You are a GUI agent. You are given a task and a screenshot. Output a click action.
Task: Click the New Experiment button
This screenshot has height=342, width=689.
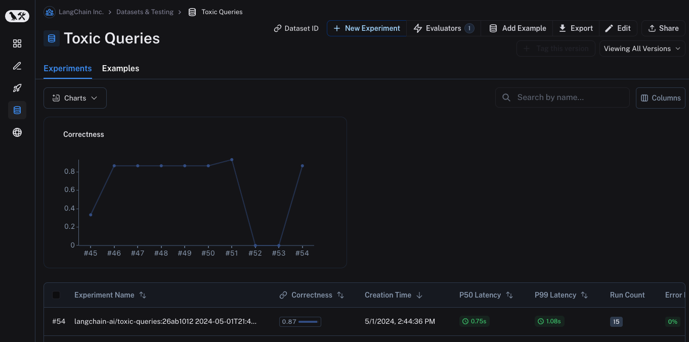click(367, 28)
